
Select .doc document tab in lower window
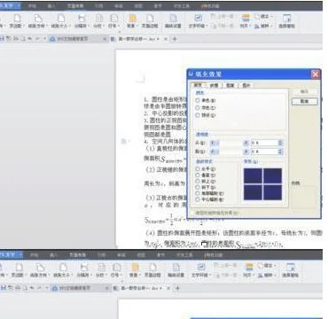point(142,288)
